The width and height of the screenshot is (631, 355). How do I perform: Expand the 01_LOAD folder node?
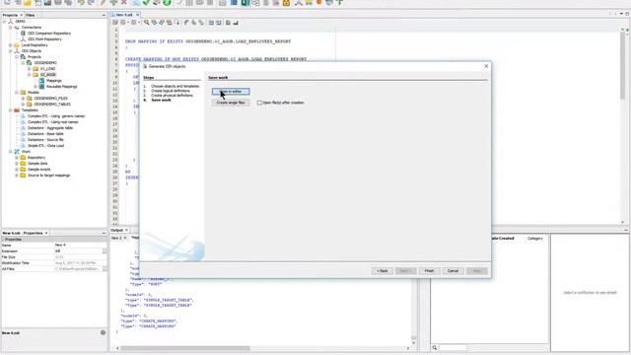[x=29, y=69]
